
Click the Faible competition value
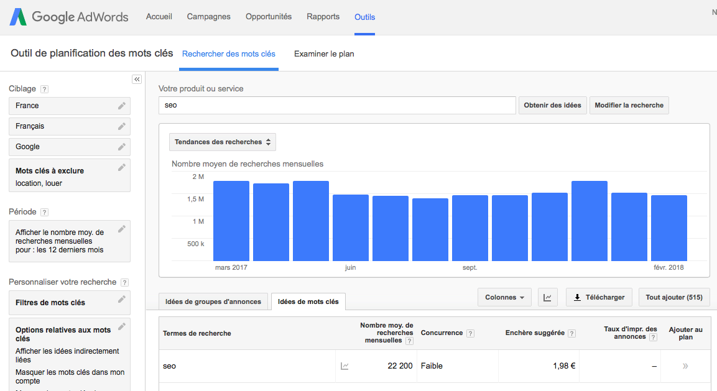click(x=432, y=366)
